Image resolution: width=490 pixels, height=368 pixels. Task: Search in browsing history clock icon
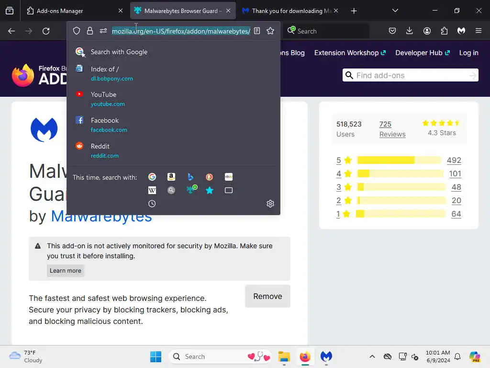coord(152,204)
